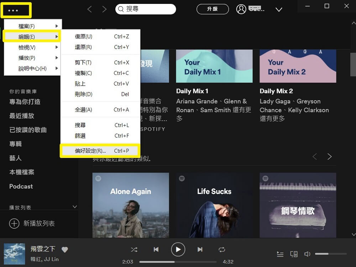Show previous items in shelf carousel

(x=315, y=157)
